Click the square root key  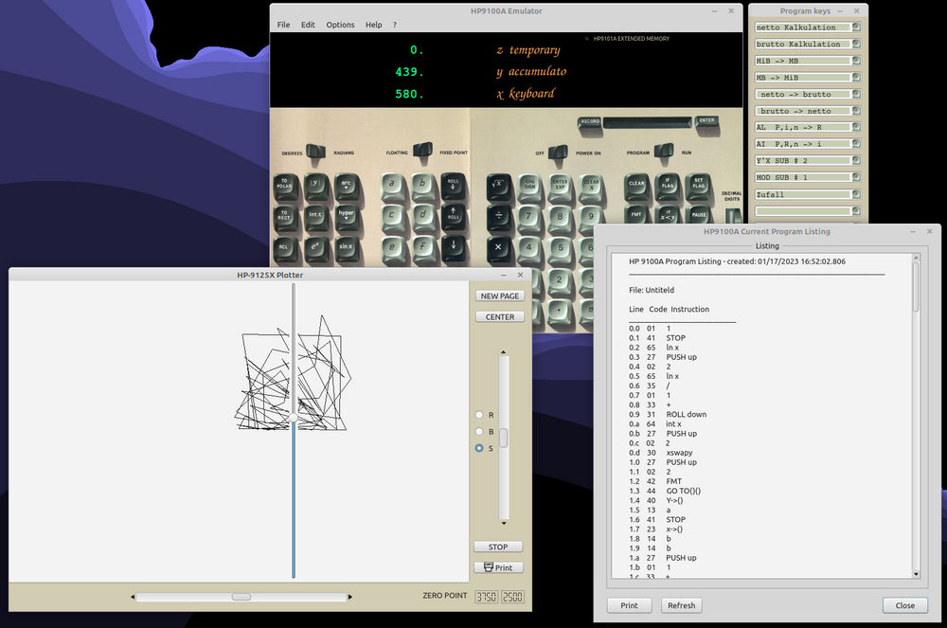499,188
